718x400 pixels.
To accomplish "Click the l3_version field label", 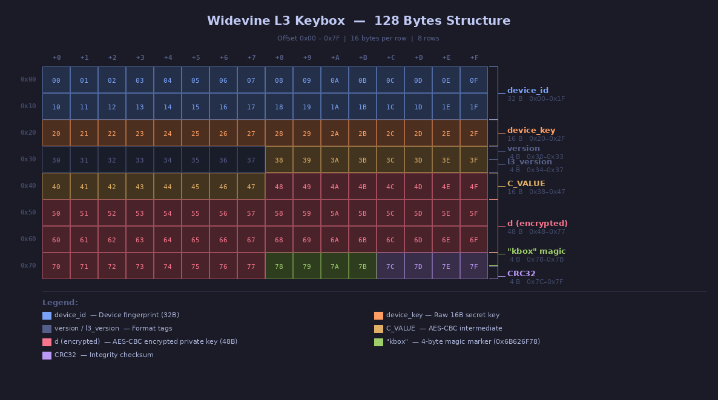I will [x=529, y=162].
